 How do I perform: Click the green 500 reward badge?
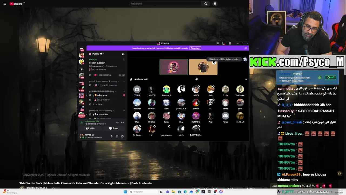331,77
